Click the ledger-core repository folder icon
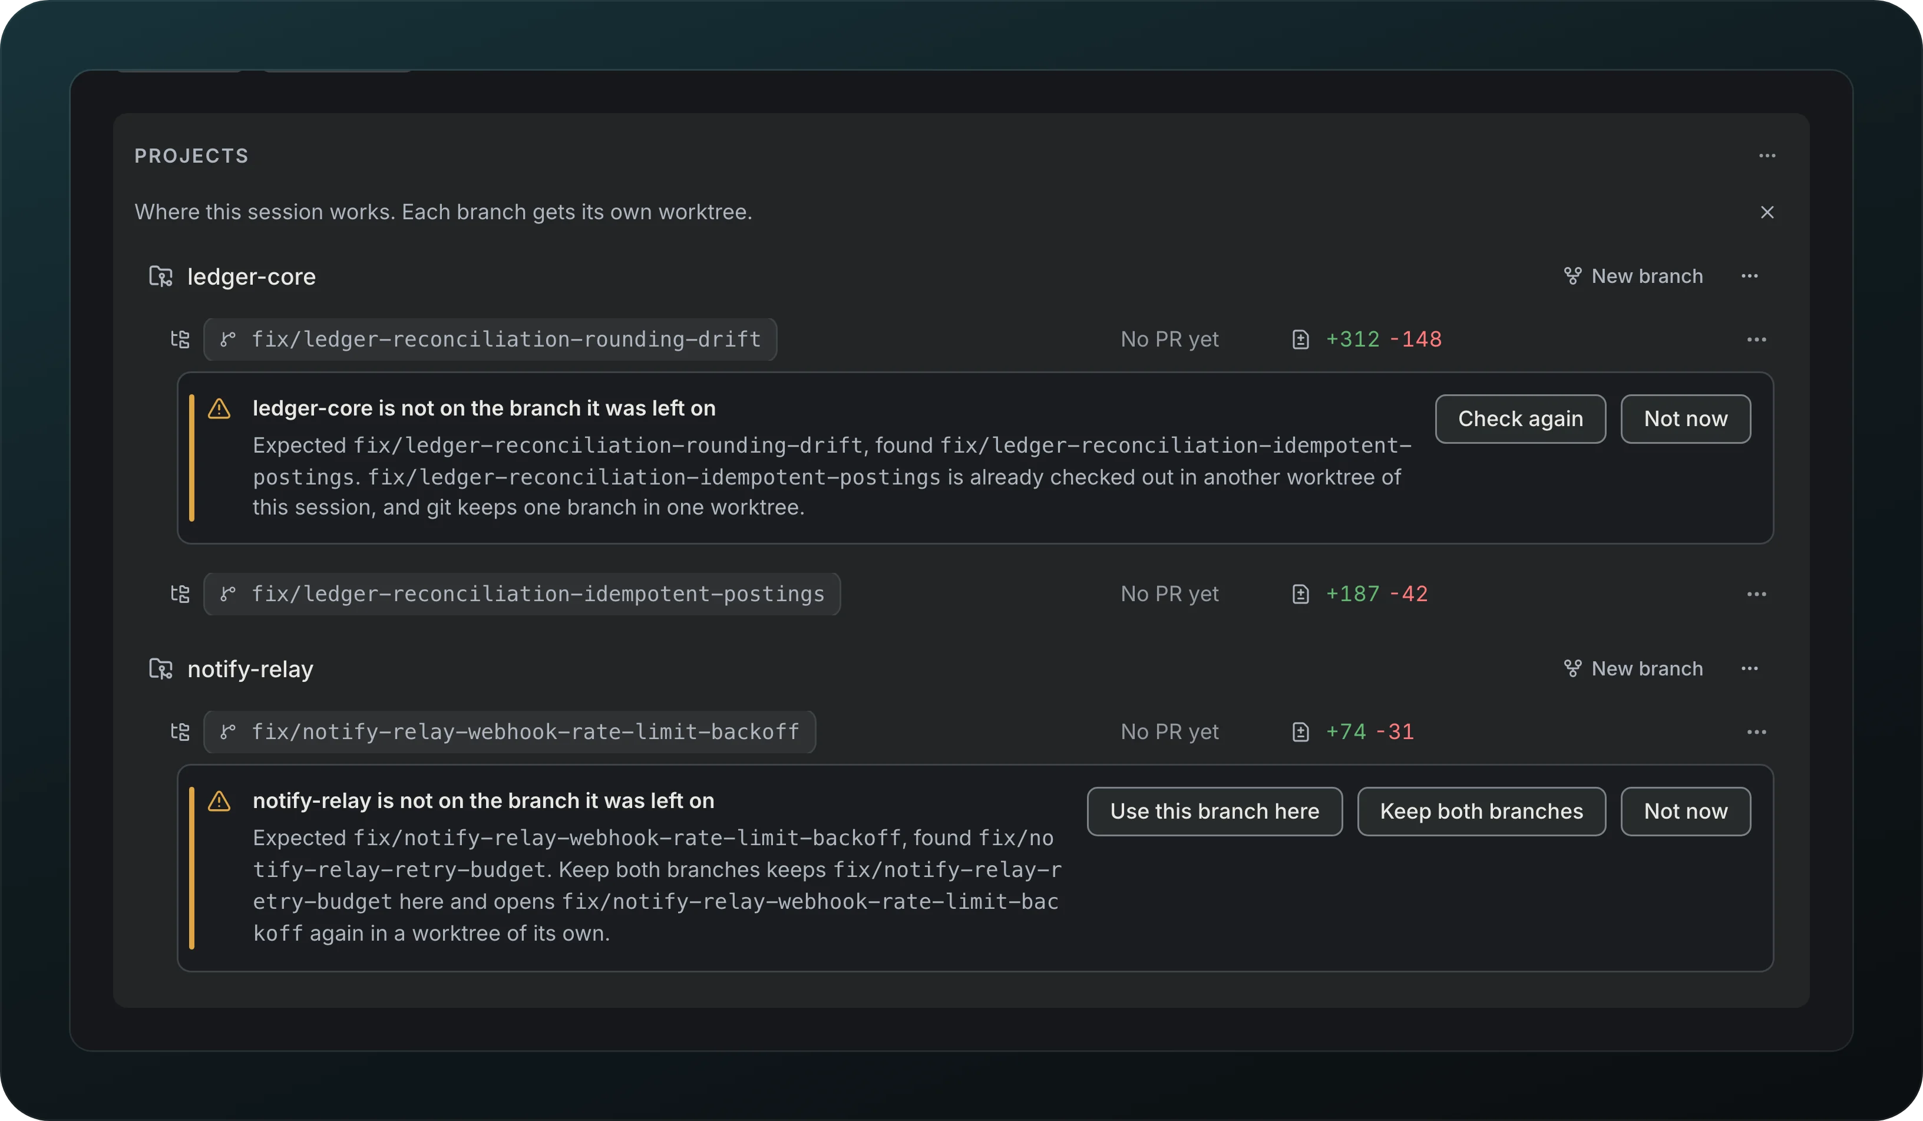The image size is (1923, 1121). tap(160, 276)
